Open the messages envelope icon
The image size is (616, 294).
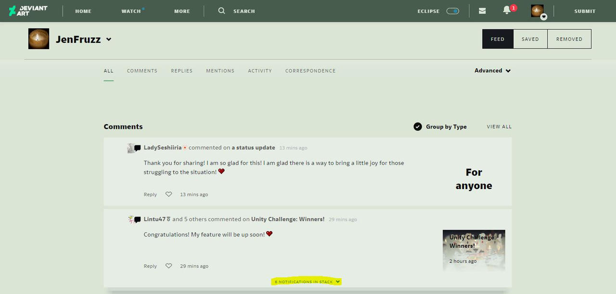pyautogui.click(x=482, y=11)
